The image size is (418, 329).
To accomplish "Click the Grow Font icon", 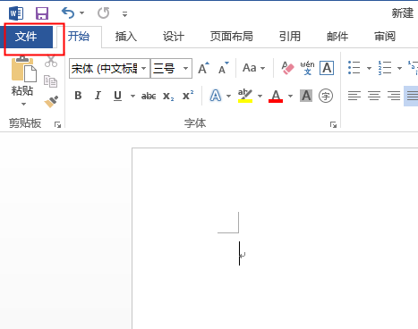I will [x=204, y=68].
